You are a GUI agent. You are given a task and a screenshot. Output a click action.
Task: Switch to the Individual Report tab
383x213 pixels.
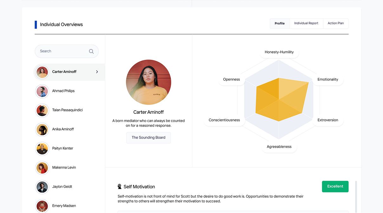306,23
